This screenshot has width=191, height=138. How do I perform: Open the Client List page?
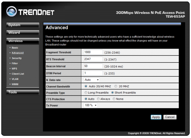tap(18, 74)
